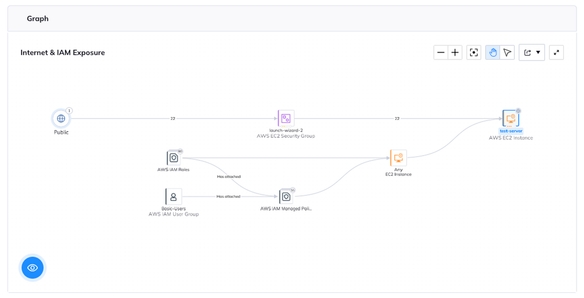Click Has attached label from IAM Roles
This screenshot has width=584, height=298.
229,176
